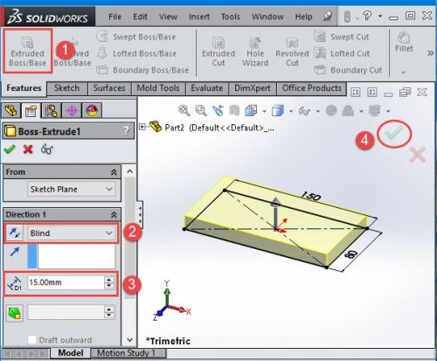The image size is (437, 361).
Task: Open the Edit menu
Action: 140,17
